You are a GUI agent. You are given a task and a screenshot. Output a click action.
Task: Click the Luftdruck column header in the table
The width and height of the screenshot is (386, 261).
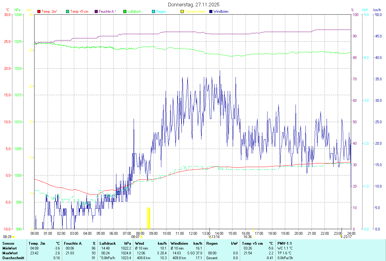[108, 243]
